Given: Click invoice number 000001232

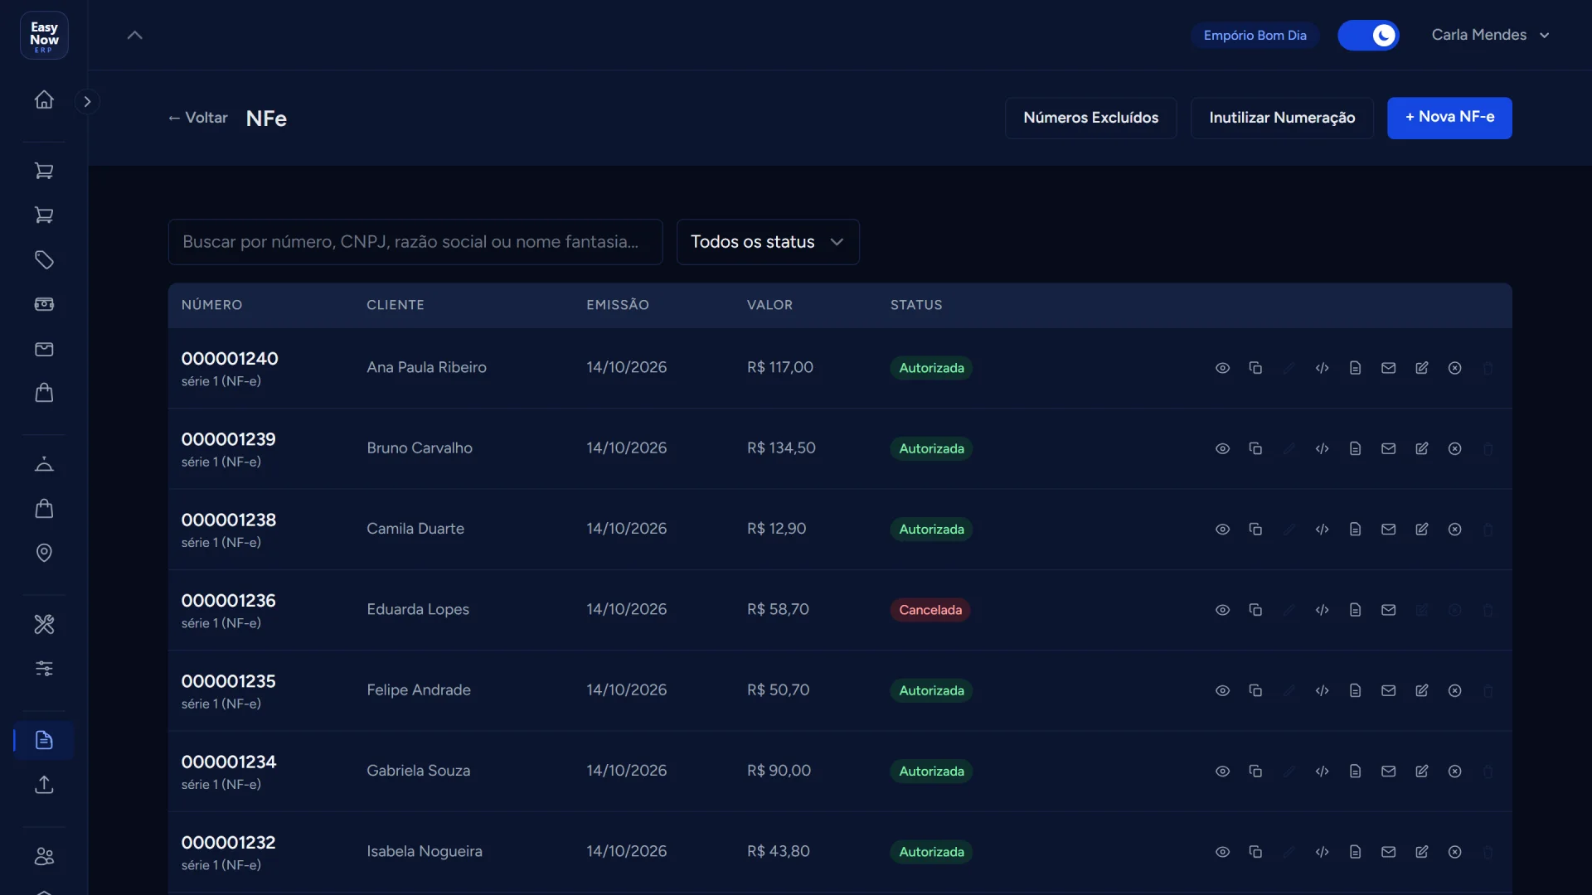Looking at the screenshot, I should coord(228,842).
